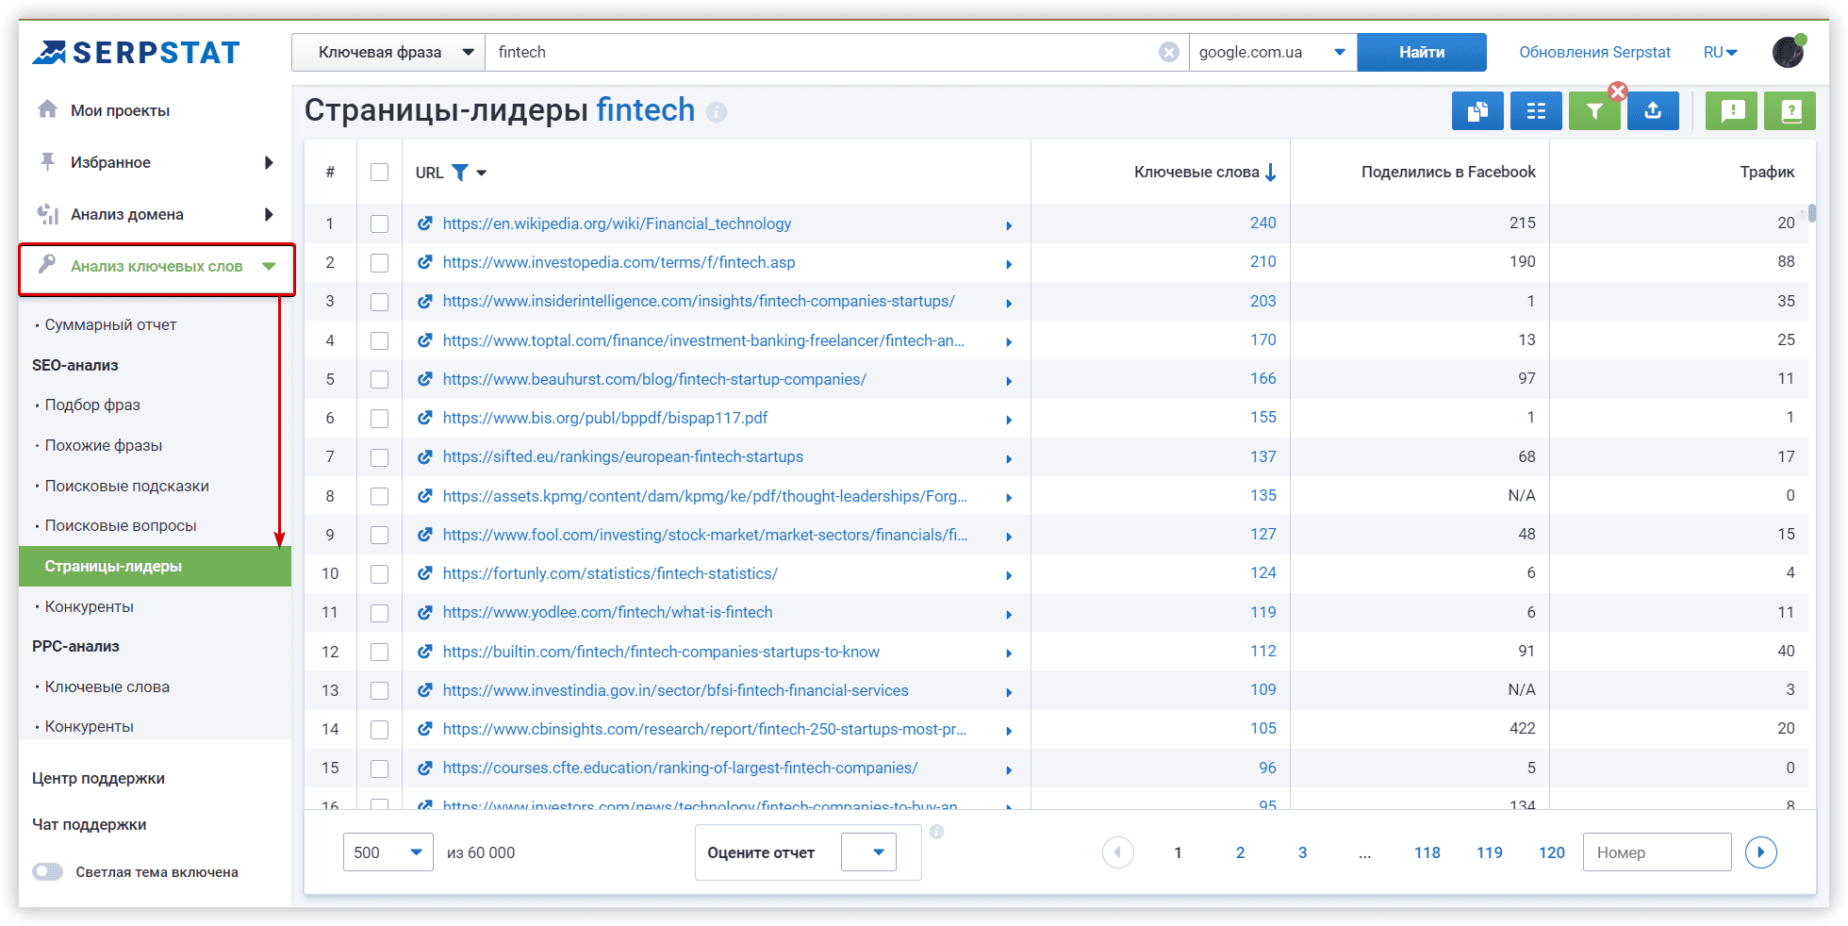Open the investopedia fintech URL link
The width and height of the screenshot is (1848, 926).
[x=619, y=262]
